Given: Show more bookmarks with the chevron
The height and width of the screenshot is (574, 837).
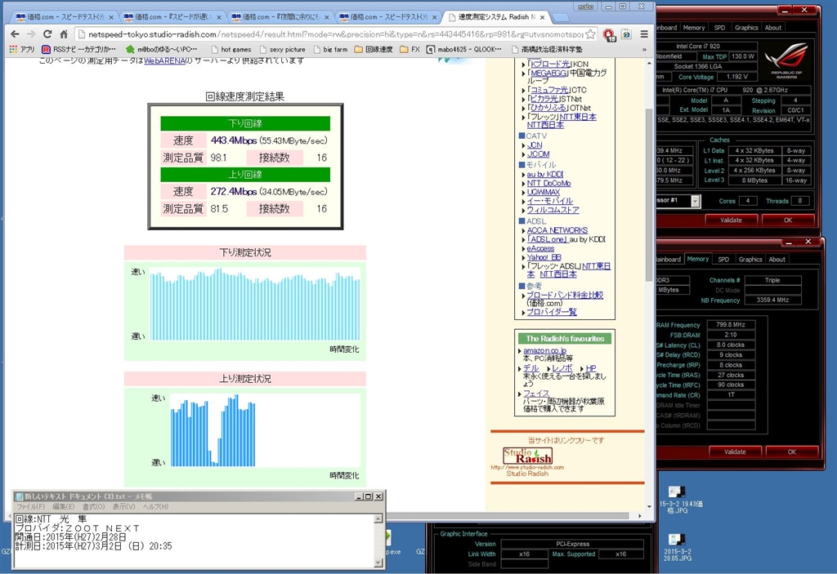Looking at the screenshot, I should [644, 49].
